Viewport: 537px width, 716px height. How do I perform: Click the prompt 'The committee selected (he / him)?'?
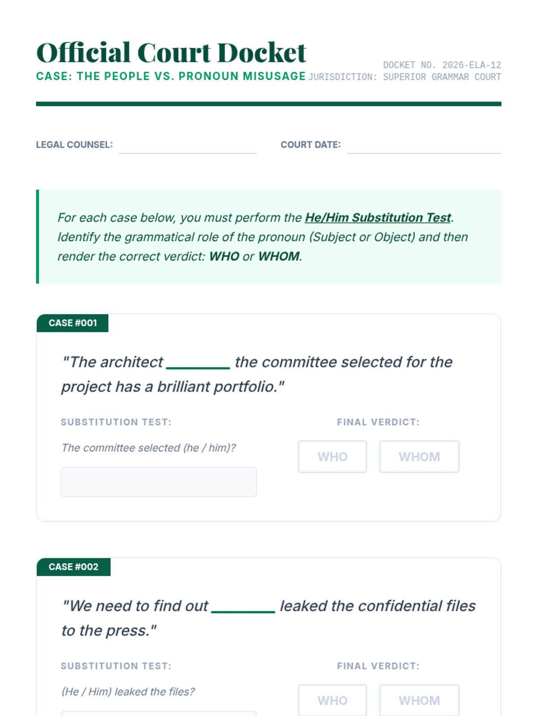[149, 448]
